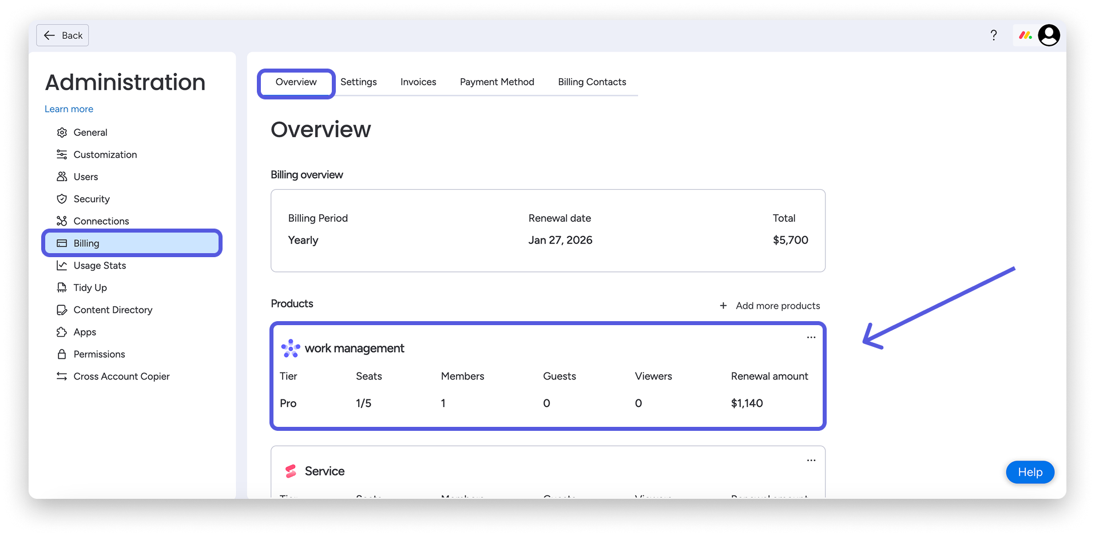The width and height of the screenshot is (1095, 536).
Task: Follow the Learn more link
Action: [x=69, y=109]
